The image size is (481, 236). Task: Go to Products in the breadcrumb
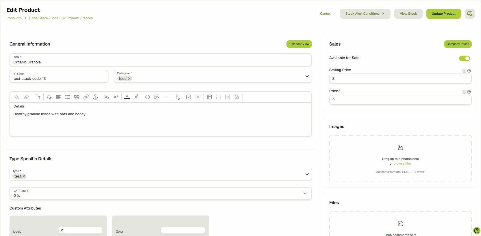14,18
